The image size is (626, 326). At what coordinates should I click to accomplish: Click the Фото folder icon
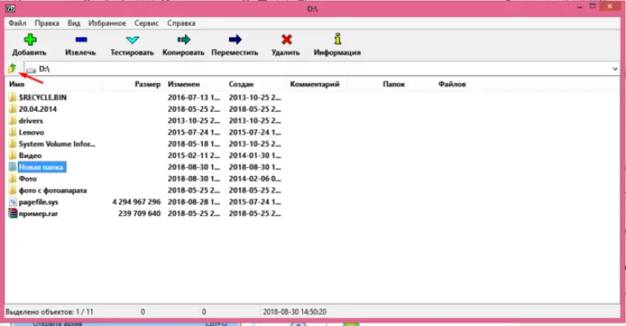13,178
